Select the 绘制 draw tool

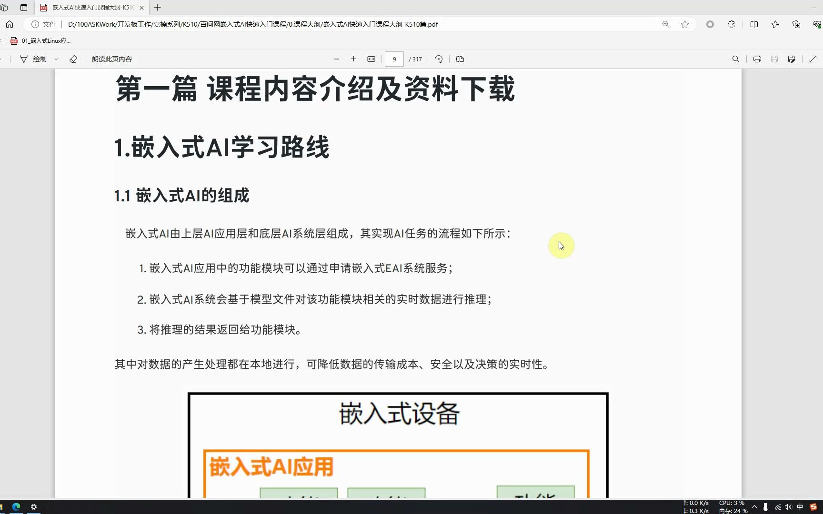(33, 59)
